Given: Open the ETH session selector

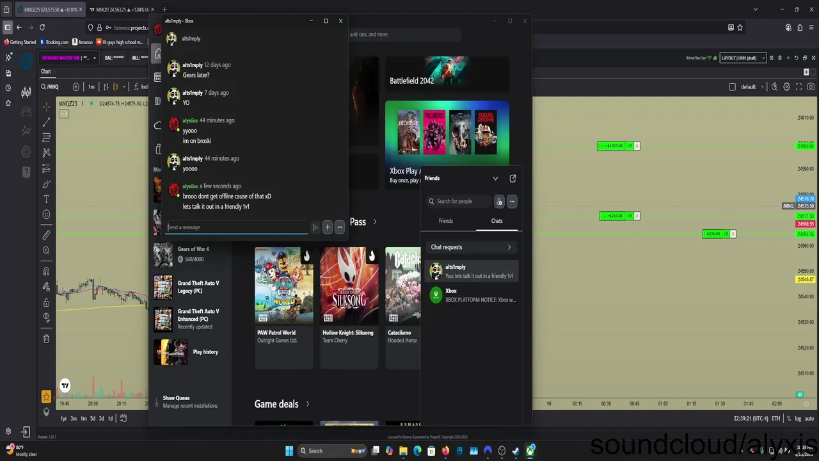Looking at the screenshot, I should [x=776, y=419].
